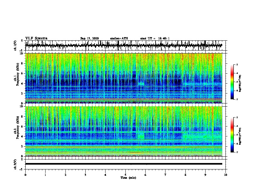254x196 pixels.
Task: Click the "Time (min)" axis label
Action: point(128,178)
